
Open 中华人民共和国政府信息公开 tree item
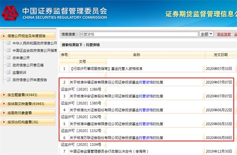[x=35, y=43]
